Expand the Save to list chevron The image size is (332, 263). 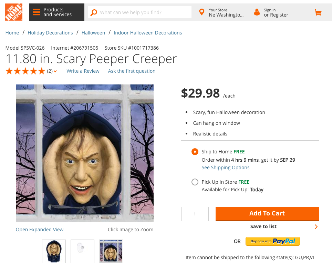pyautogui.click(x=316, y=227)
